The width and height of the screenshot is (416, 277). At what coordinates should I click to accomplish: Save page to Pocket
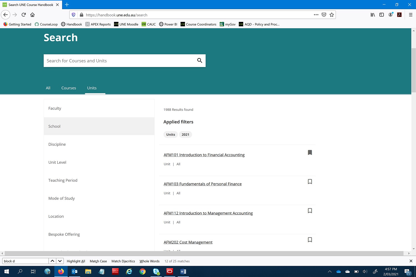click(x=324, y=15)
